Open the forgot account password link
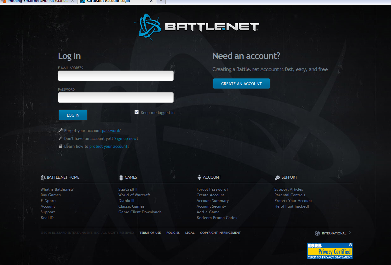 [111, 130]
